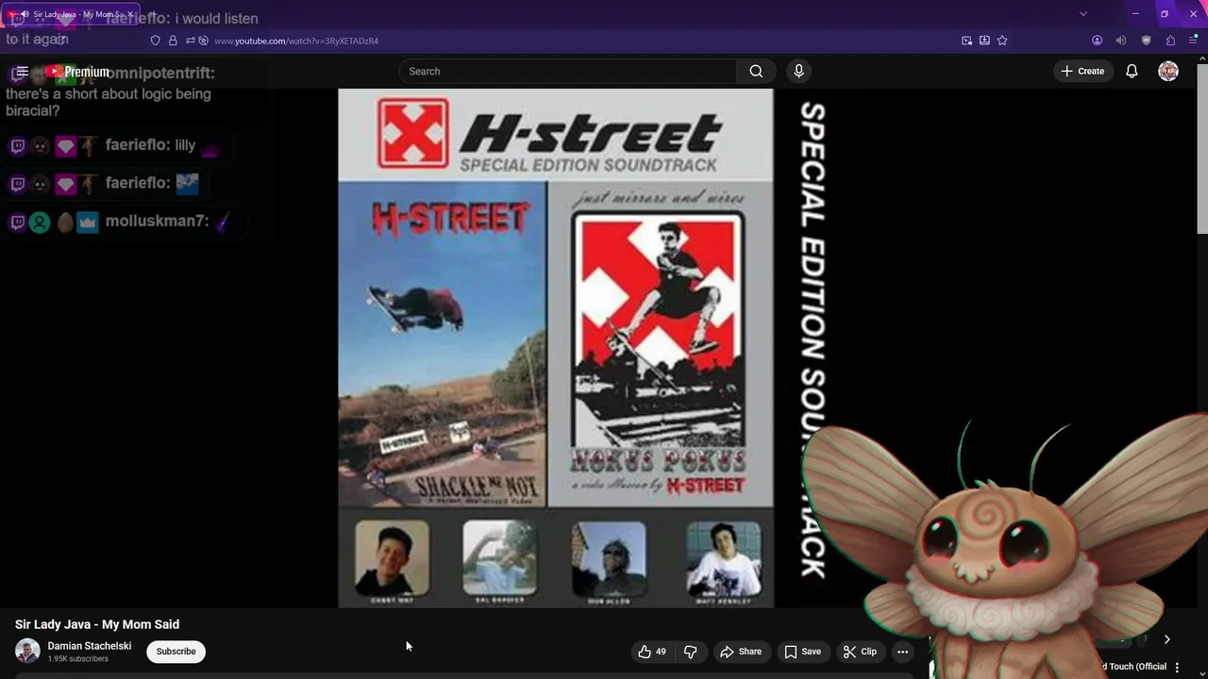Viewport: 1208px width, 679px height.
Task: Bookmark this page with the star
Action: pyautogui.click(x=1002, y=41)
